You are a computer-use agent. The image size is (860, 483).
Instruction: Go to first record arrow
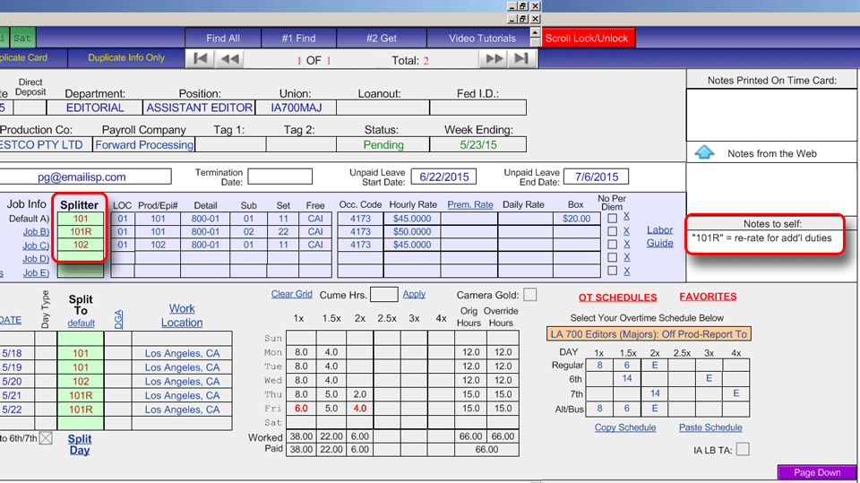(200, 59)
